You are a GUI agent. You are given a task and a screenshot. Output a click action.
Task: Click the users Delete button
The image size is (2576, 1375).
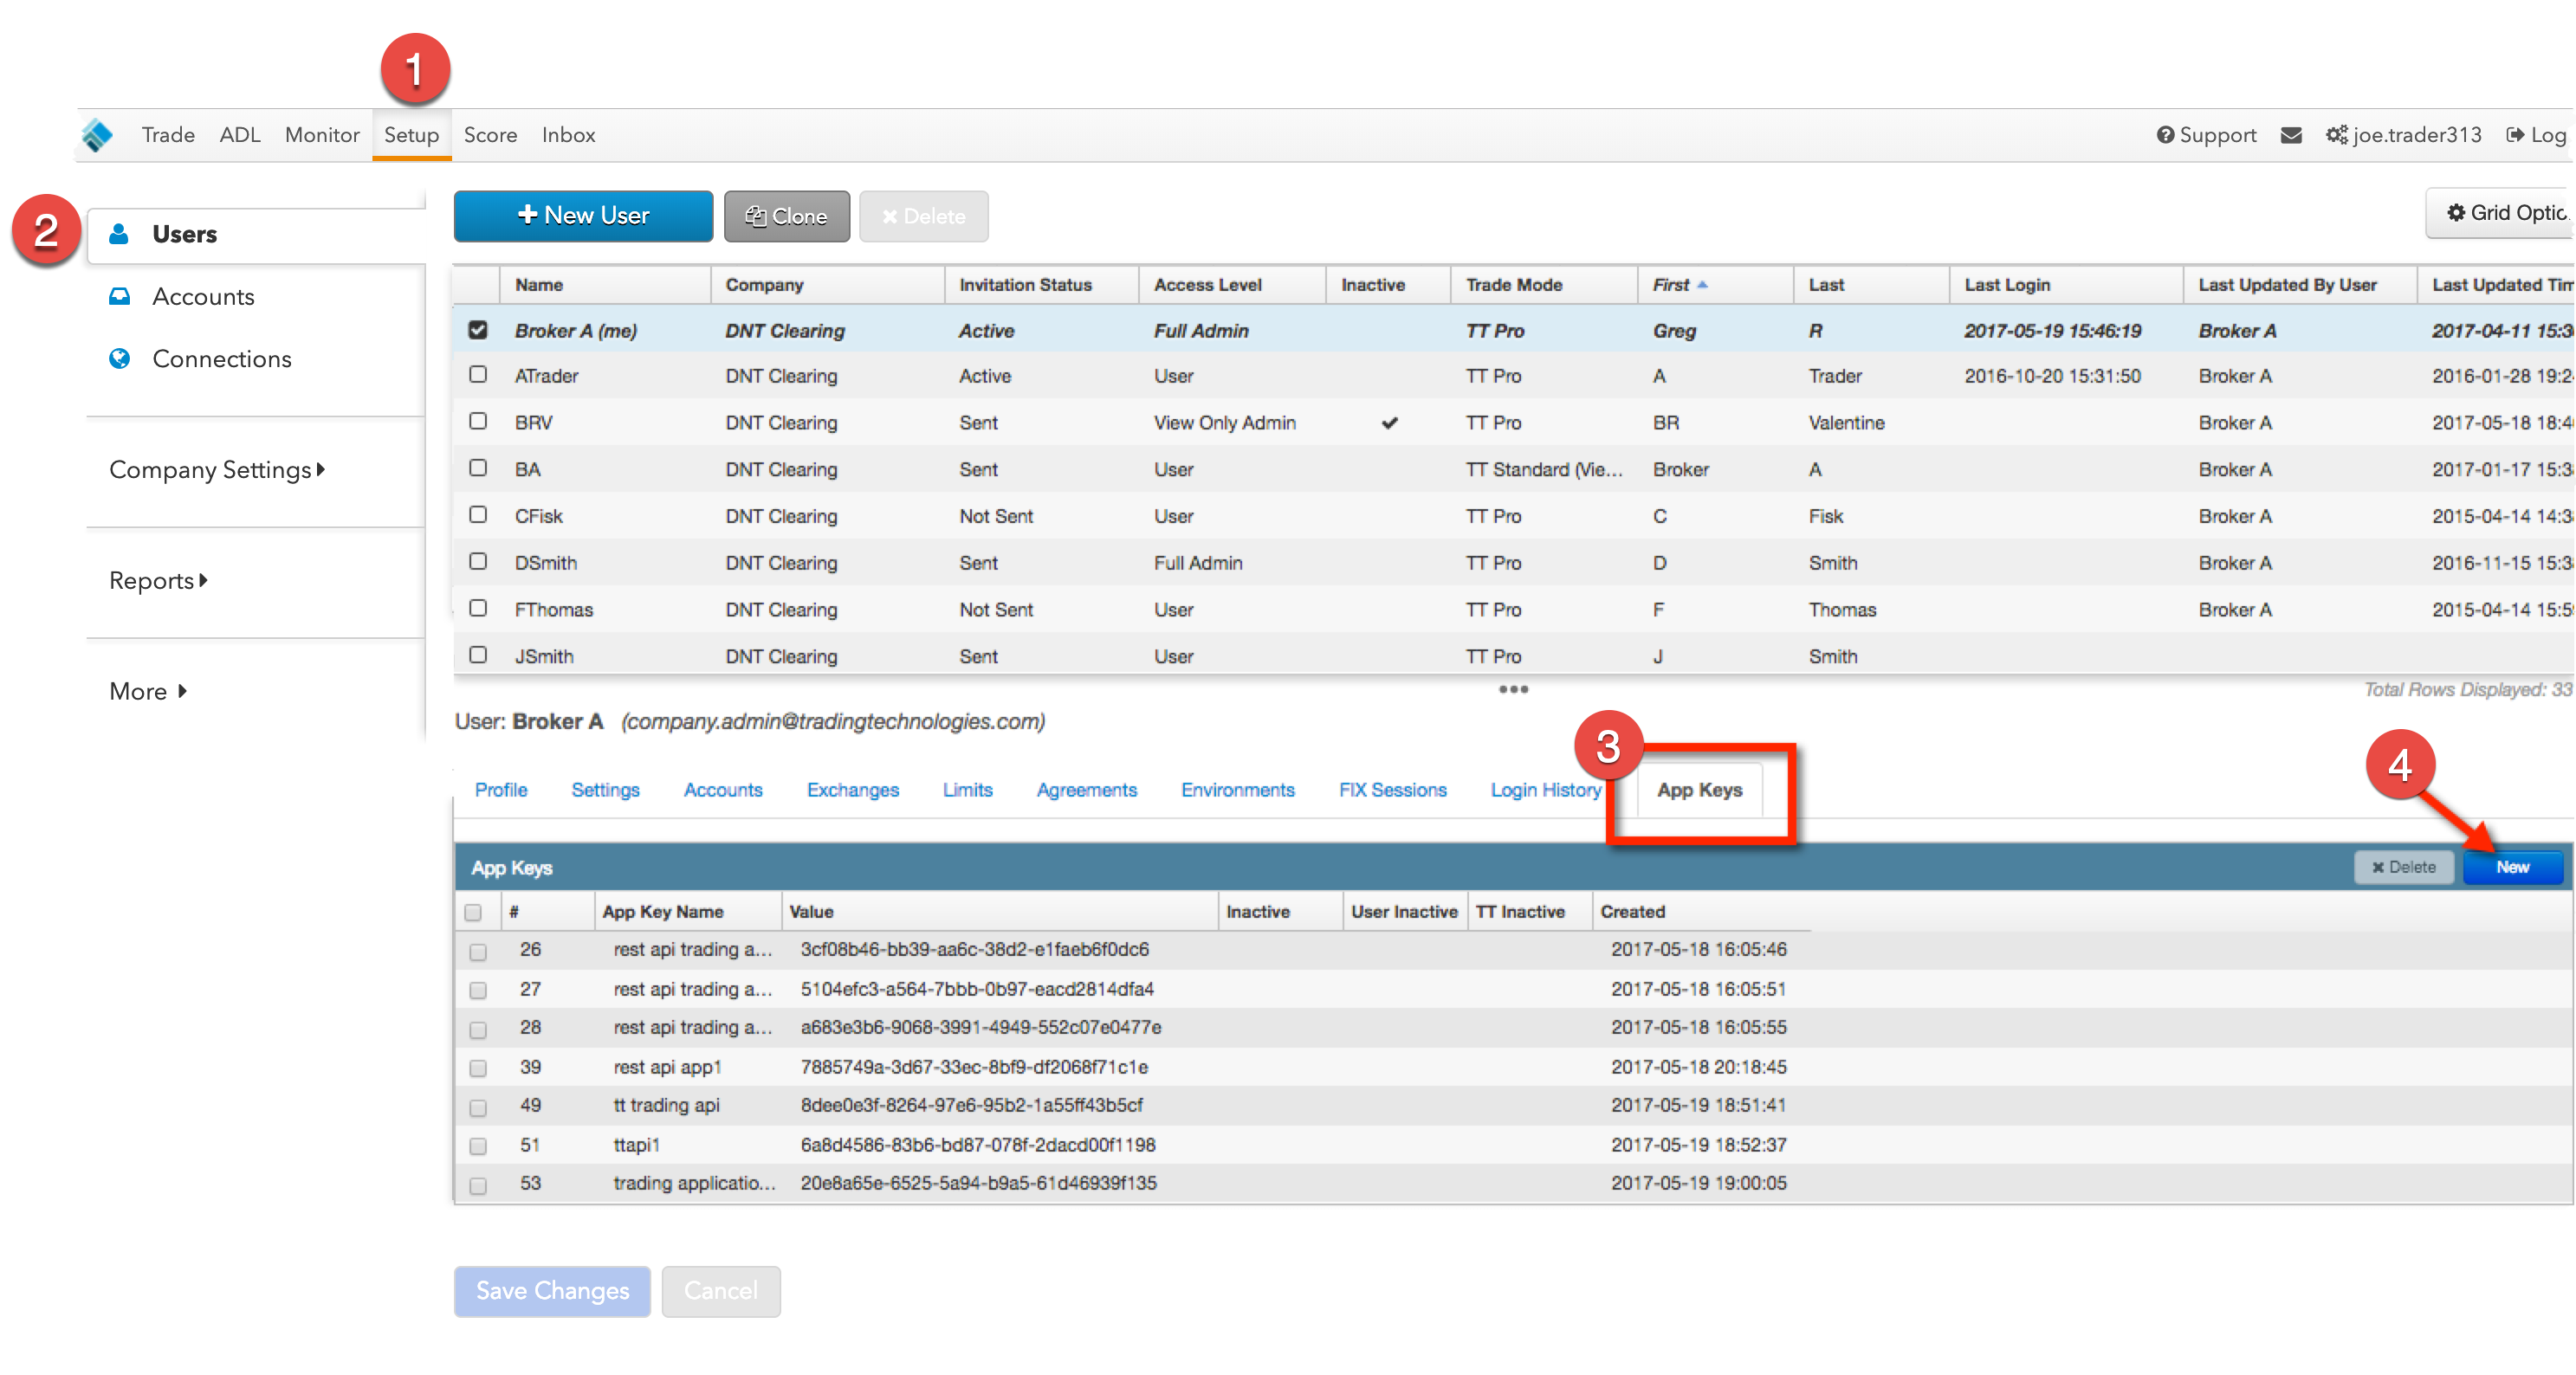(x=924, y=216)
